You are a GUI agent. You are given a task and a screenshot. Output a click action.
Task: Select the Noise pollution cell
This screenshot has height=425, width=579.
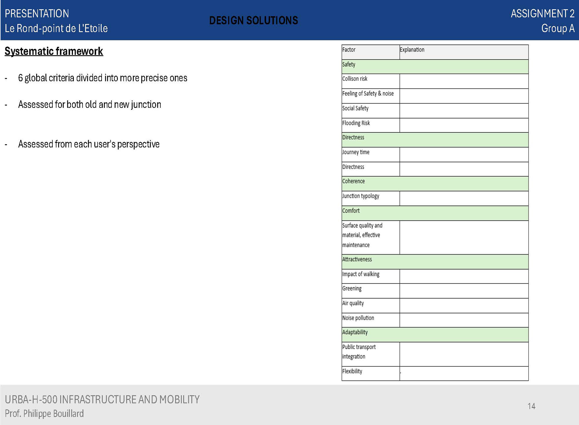[x=370, y=320]
